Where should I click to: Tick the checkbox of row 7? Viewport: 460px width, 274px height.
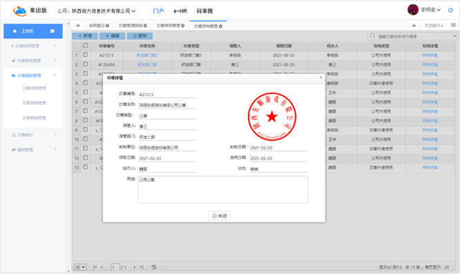coord(86,111)
